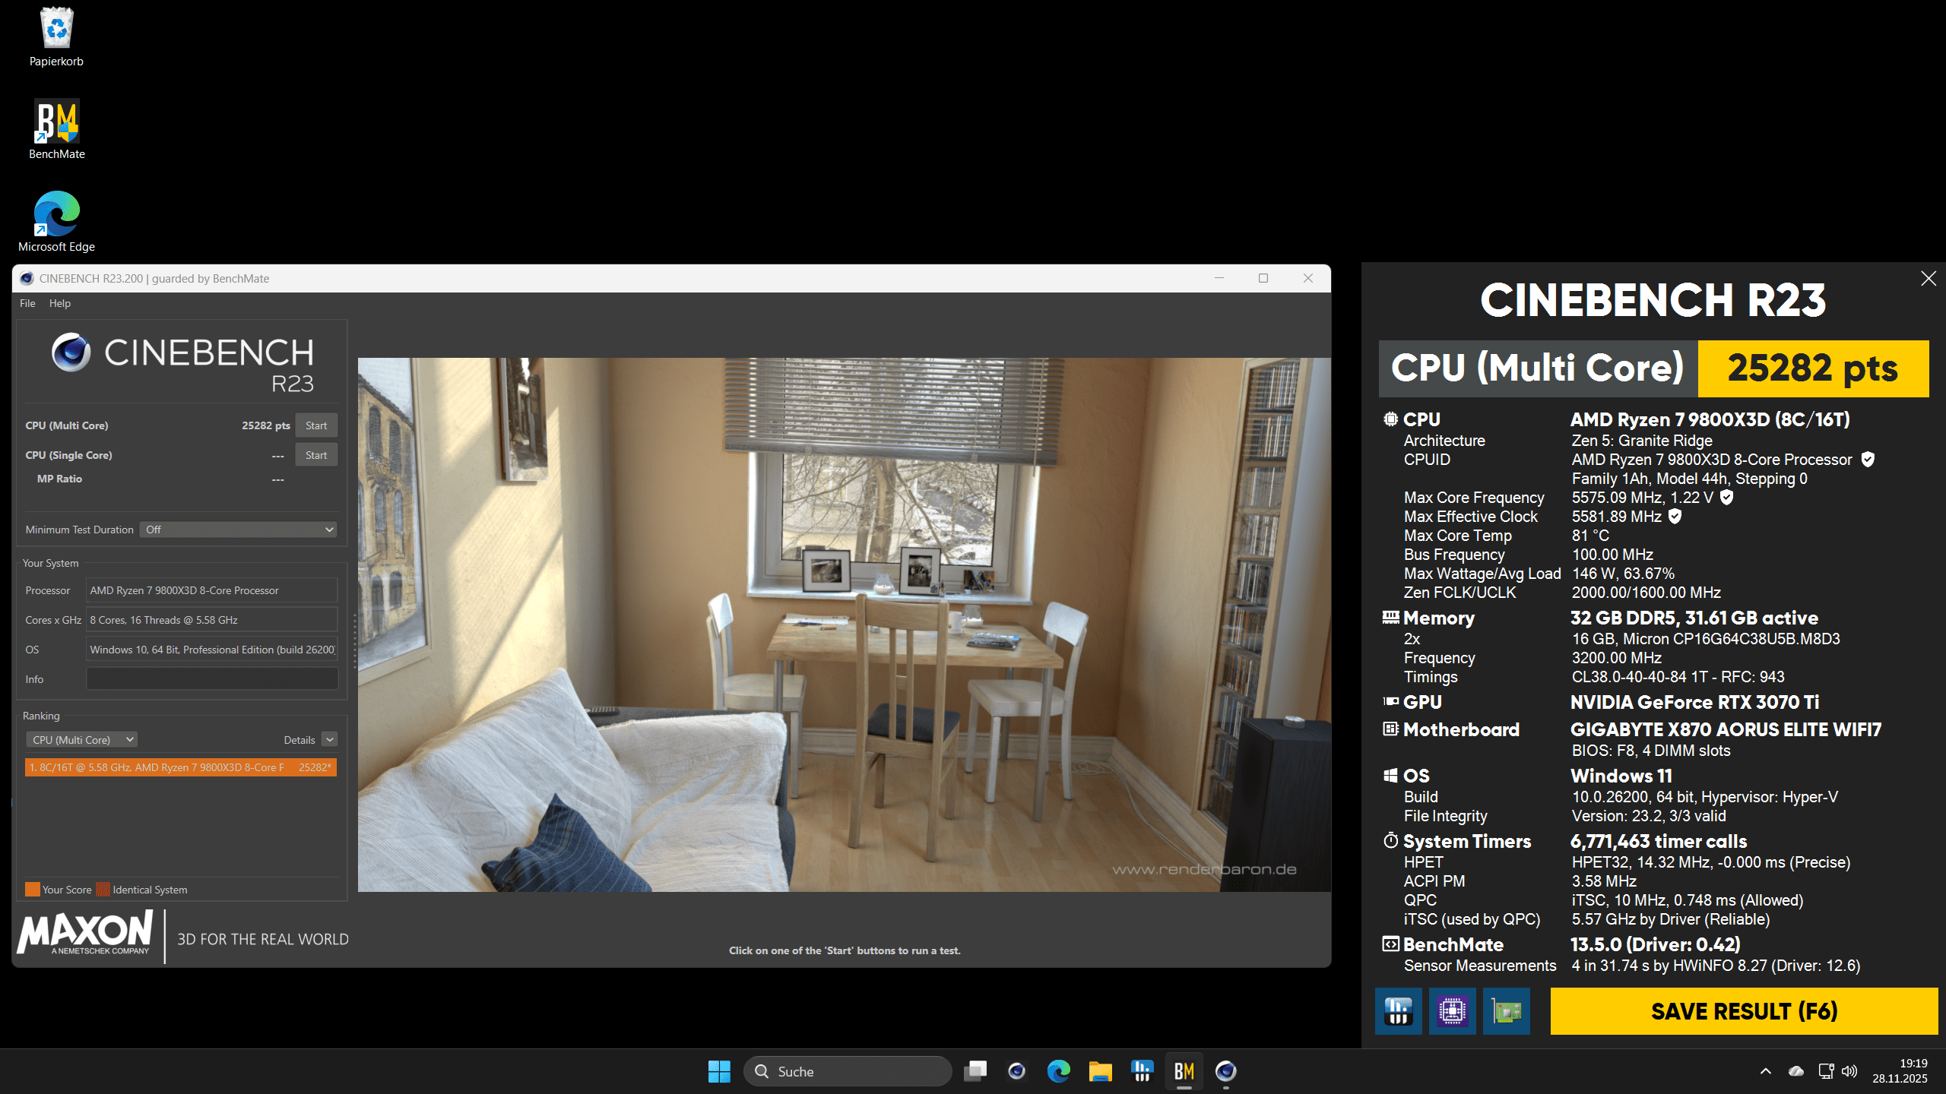Click the Windows Start button
Image resolution: width=1946 pixels, height=1094 pixels.
[x=718, y=1071]
